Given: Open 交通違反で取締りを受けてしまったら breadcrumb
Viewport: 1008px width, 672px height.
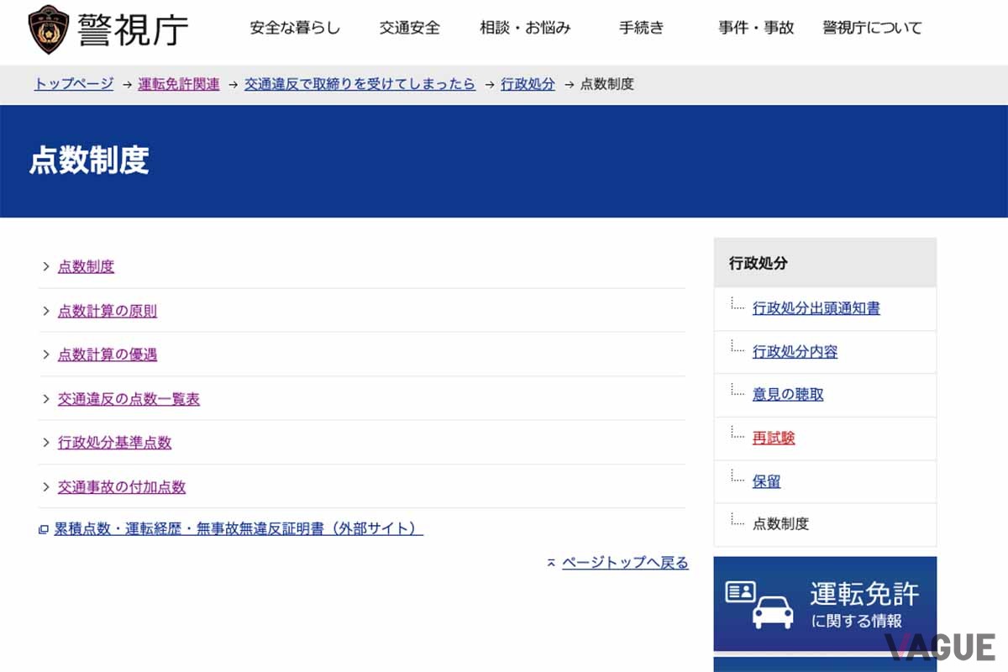Looking at the screenshot, I should [x=360, y=84].
